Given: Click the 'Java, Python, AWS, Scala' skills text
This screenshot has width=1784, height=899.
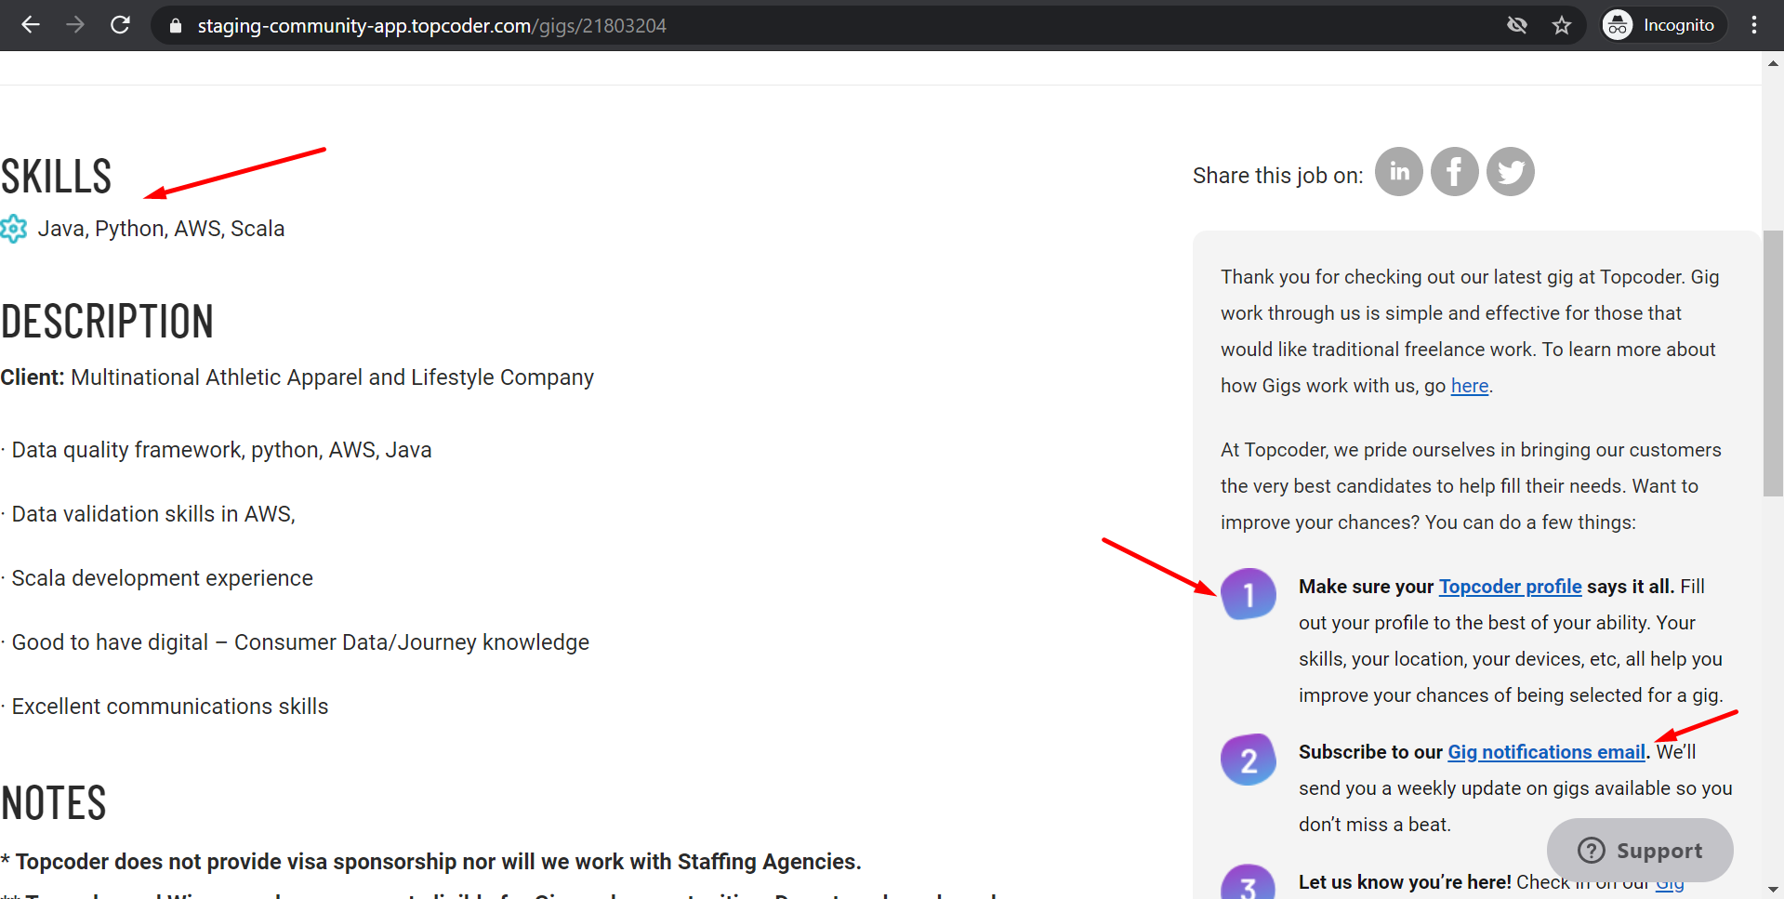Looking at the screenshot, I should [161, 229].
